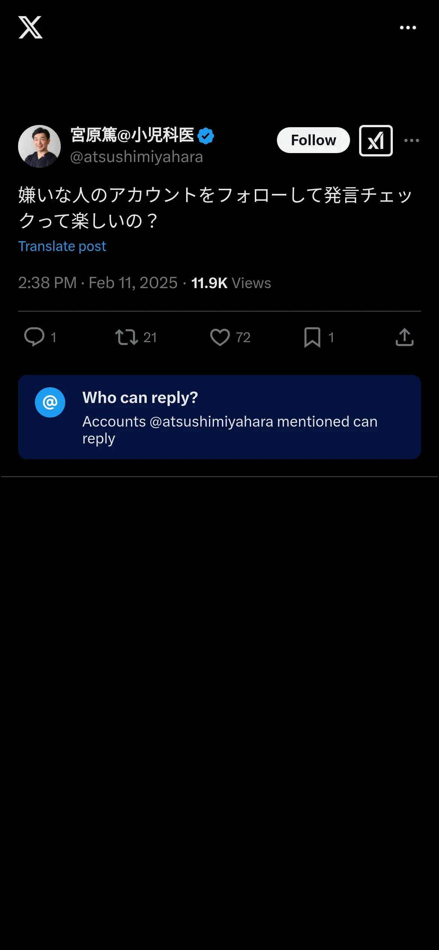Open the post's more options ellipsis
The height and width of the screenshot is (950, 439).
[412, 140]
